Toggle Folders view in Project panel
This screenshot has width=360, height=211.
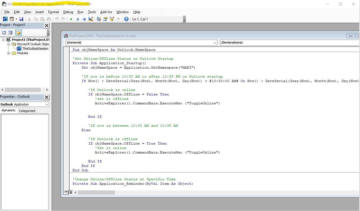pyautogui.click(x=18, y=33)
